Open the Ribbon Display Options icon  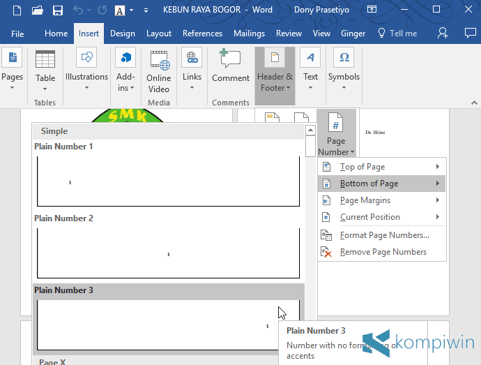pos(372,10)
